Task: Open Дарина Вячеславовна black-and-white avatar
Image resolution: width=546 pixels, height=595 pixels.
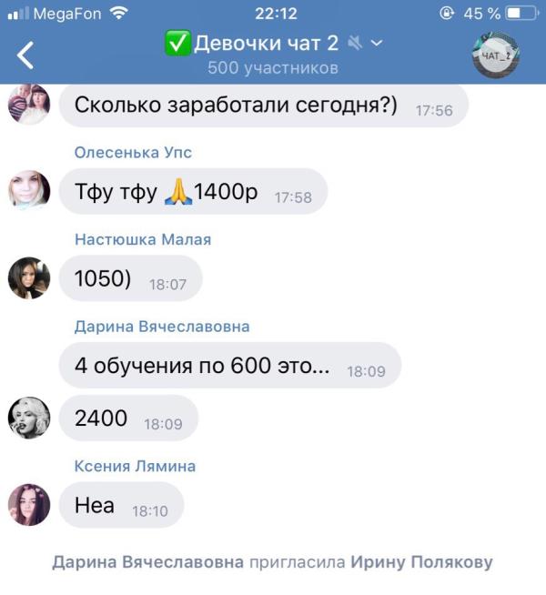Action: [x=29, y=418]
